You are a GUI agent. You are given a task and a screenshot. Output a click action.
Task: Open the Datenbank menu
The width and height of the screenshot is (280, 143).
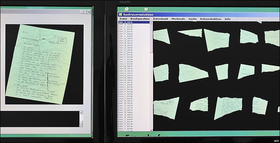[x=160, y=19]
